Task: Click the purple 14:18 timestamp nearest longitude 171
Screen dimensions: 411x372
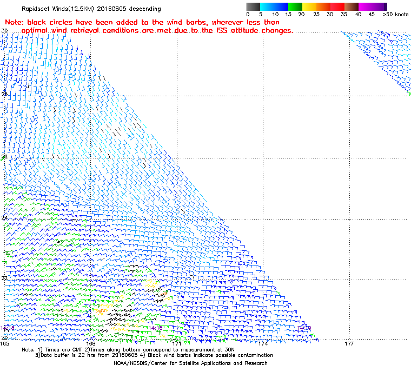Action: tap(155, 328)
